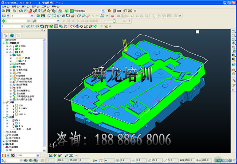Click the save project disk icon
This screenshot has height=164, width=237.
pos(8,11)
